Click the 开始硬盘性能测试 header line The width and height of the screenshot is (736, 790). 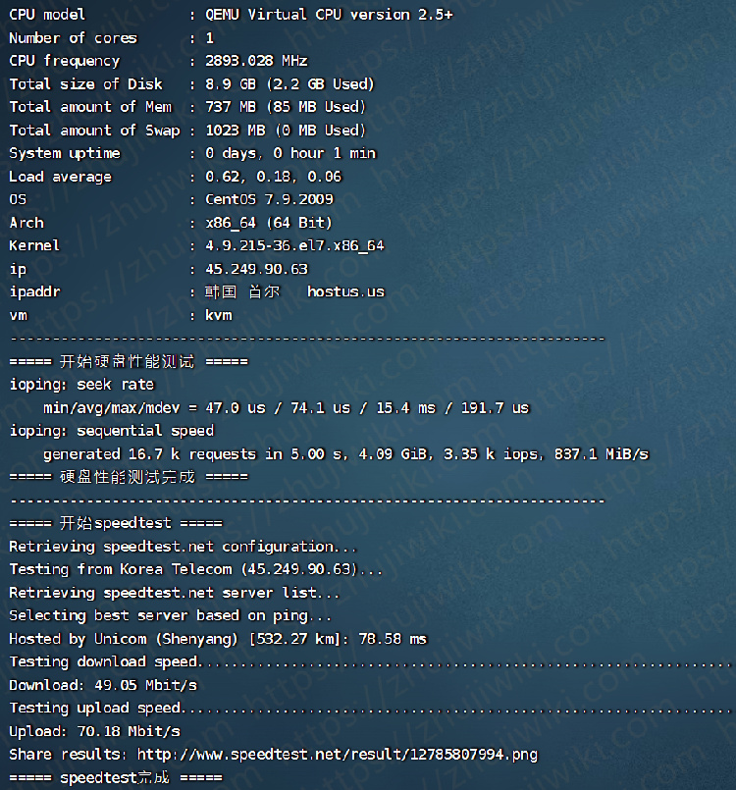[x=129, y=361]
